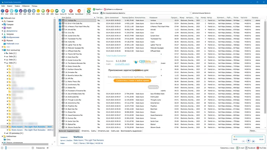This screenshot has height=150, width=267.
Task: Open coolutils.com link in about dialog
Action: tap(122, 64)
